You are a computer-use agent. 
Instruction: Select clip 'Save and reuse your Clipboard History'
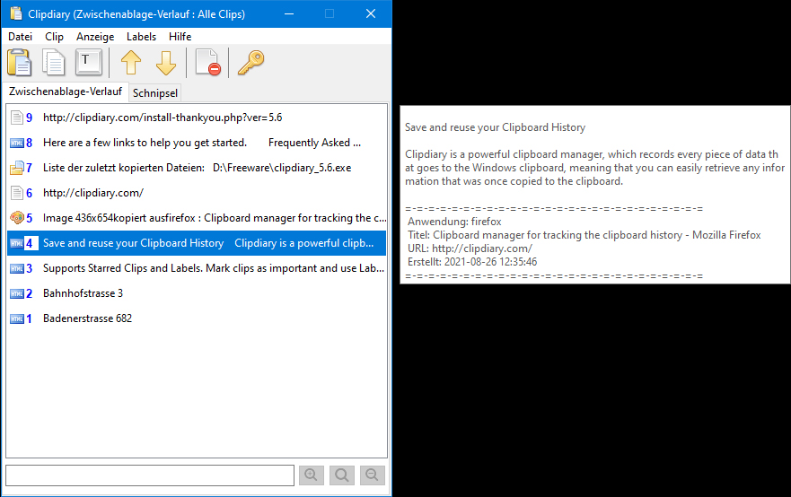(197, 243)
